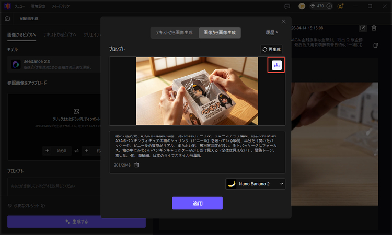
Task: Download the generated image
Action: [276, 65]
